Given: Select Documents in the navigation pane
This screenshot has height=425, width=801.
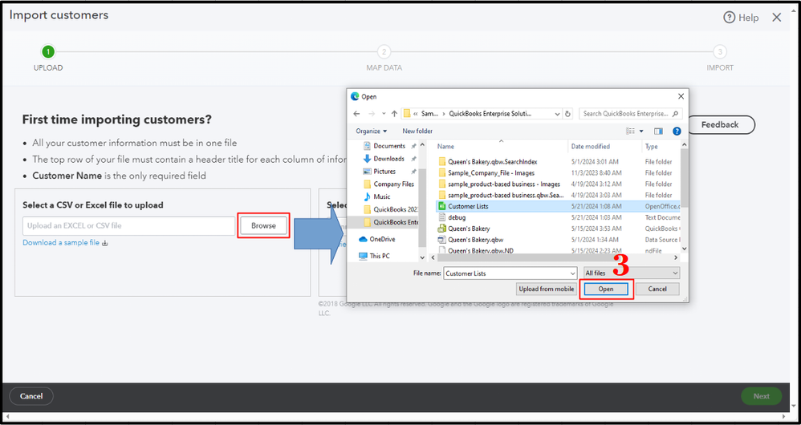Looking at the screenshot, I should point(389,146).
